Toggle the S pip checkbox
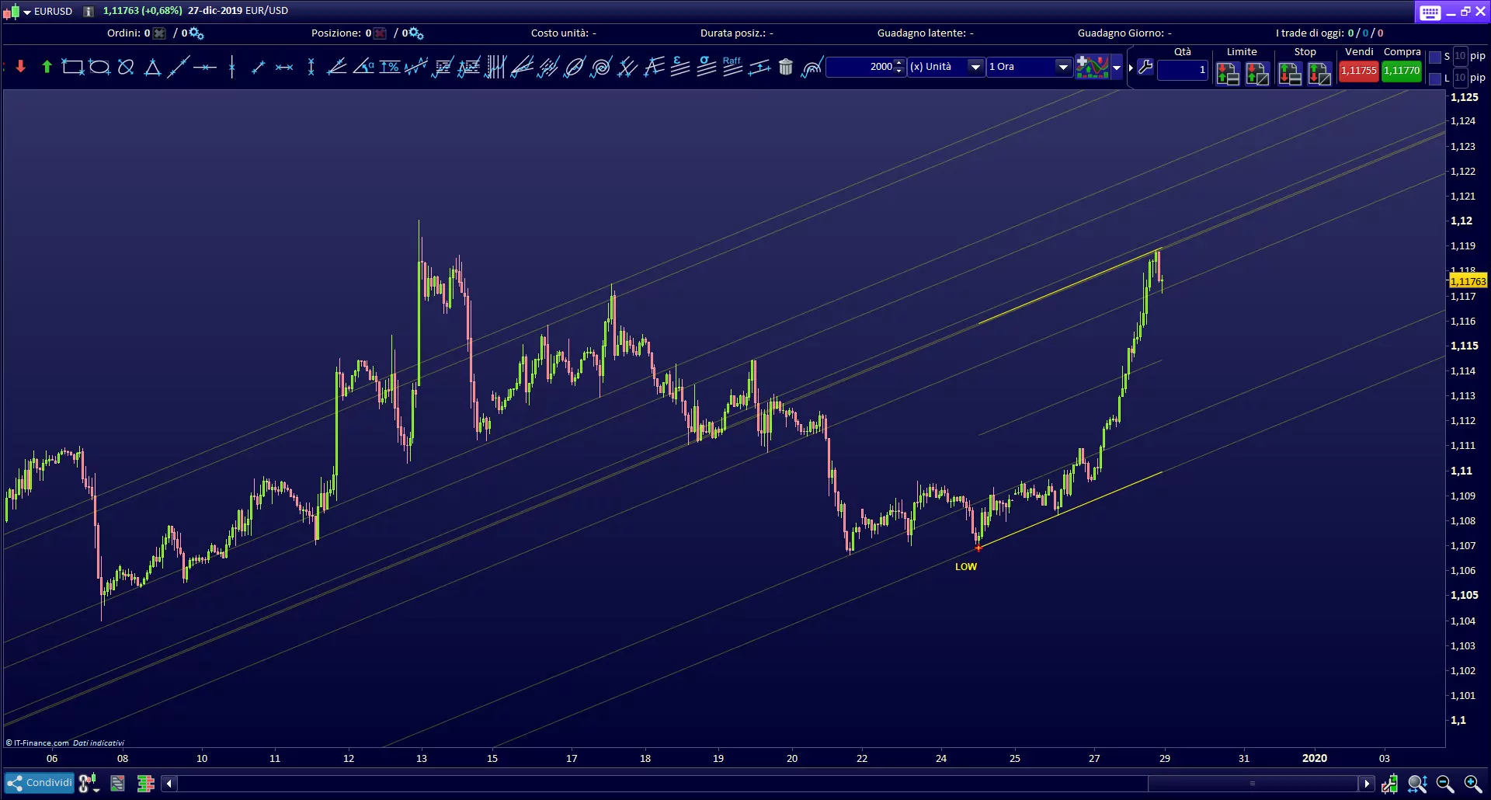The image size is (1491, 800). [x=1435, y=57]
